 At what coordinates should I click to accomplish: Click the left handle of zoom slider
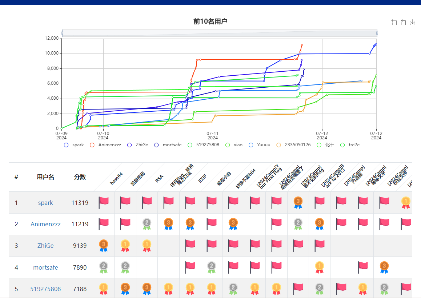pos(63,33)
